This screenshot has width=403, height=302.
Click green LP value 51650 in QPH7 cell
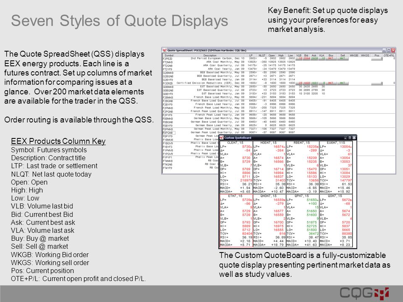click(x=312, y=200)
